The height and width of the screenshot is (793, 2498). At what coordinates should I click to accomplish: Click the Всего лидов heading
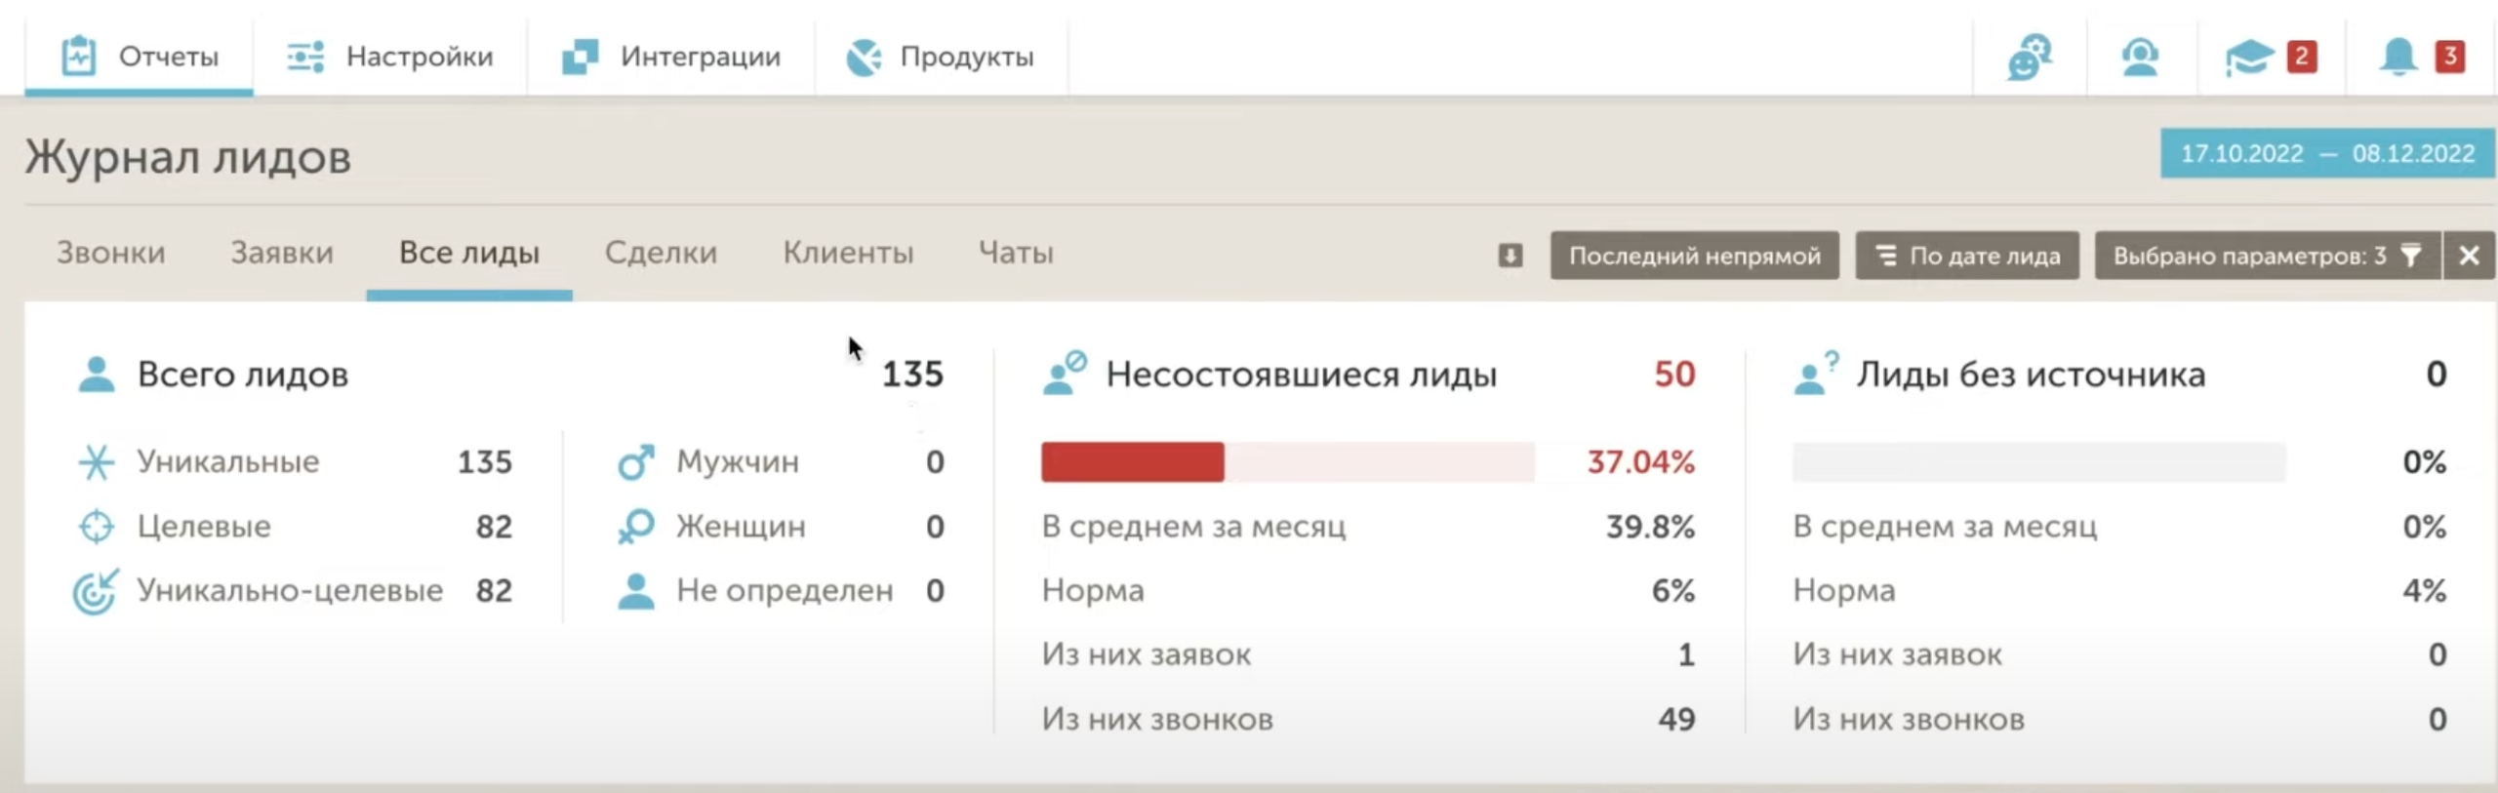243,375
